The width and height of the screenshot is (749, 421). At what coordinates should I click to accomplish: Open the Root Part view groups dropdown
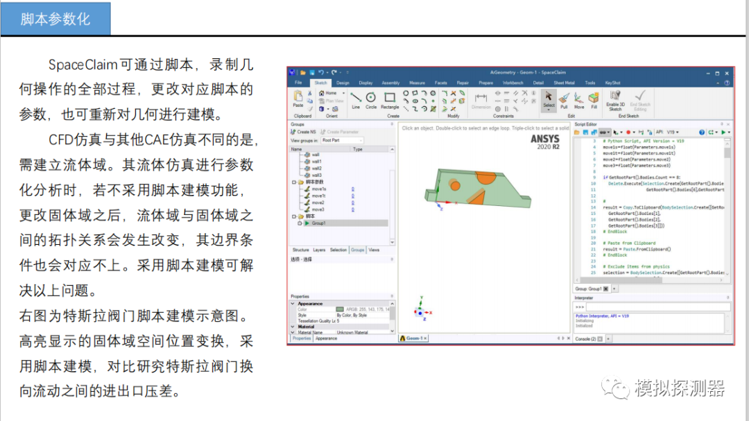tap(342, 141)
